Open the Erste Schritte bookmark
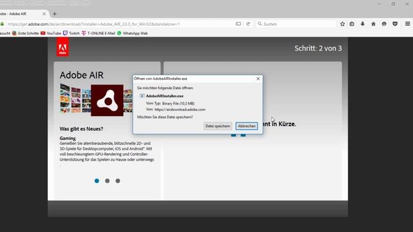Image resolution: width=413 pixels, height=232 pixels. point(26,34)
